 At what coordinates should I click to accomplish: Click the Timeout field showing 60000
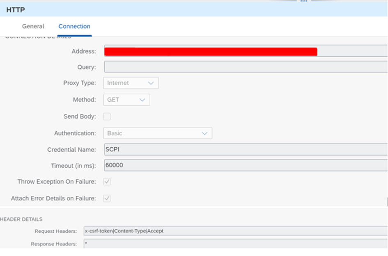click(246, 165)
